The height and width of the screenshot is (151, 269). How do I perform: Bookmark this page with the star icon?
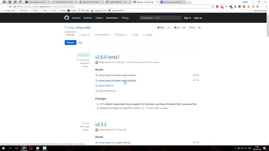point(213,7)
